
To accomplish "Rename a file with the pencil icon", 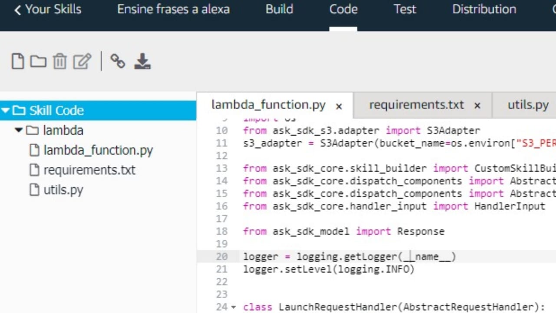I will click(82, 61).
